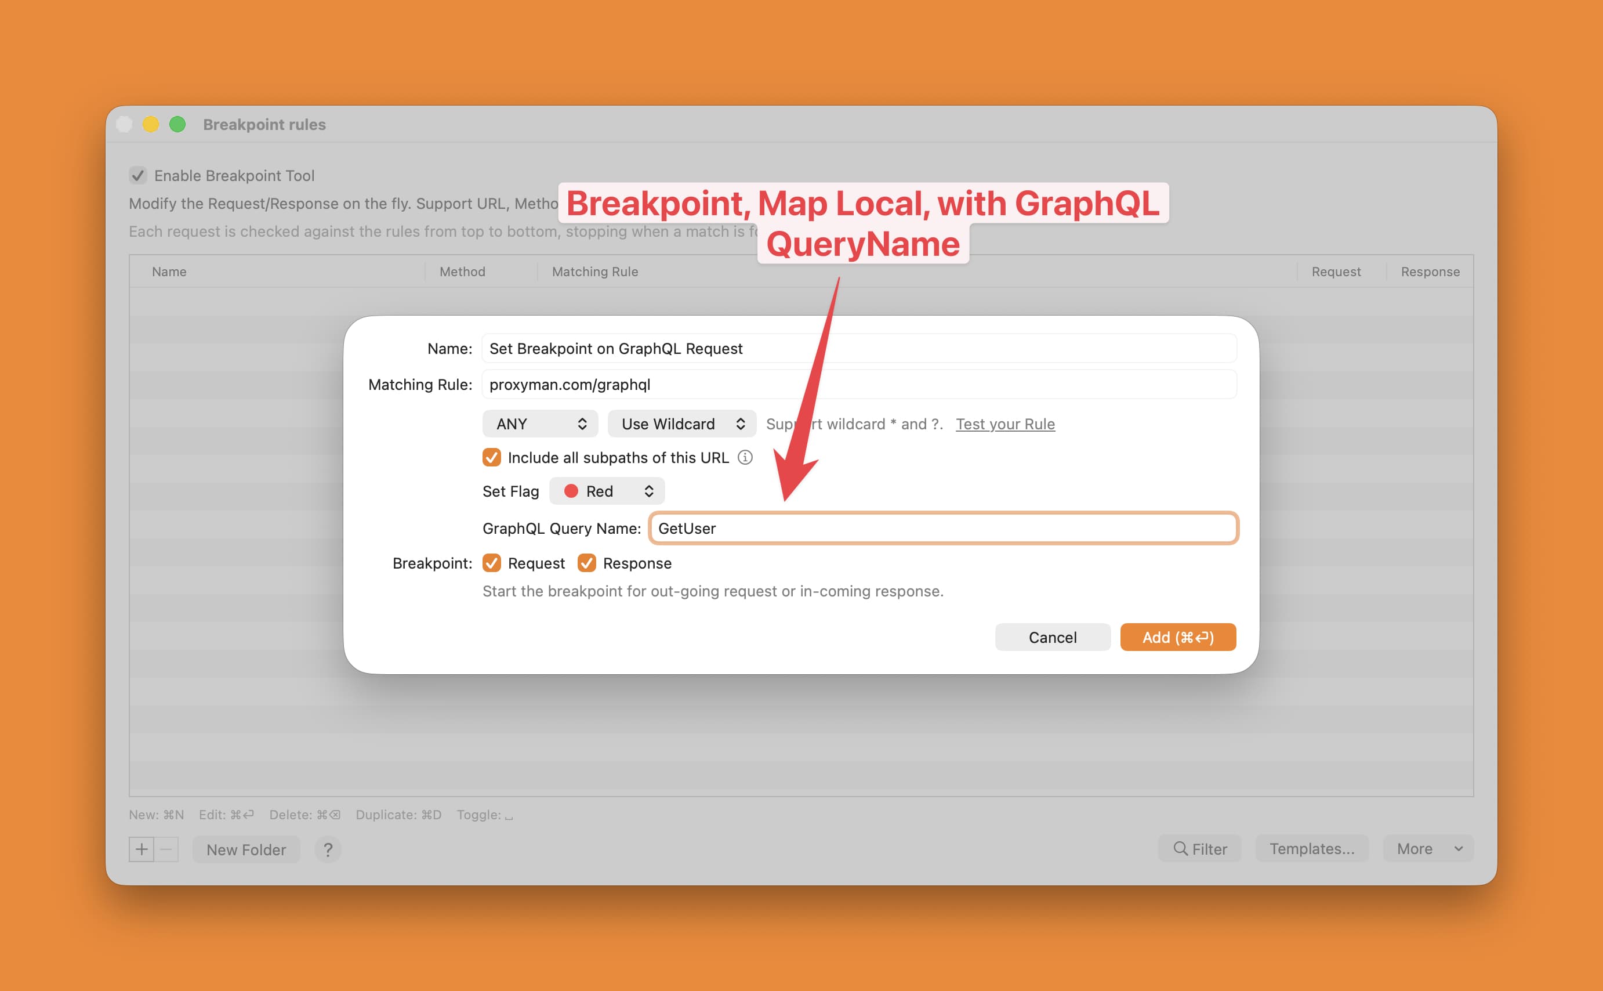Image resolution: width=1603 pixels, height=991 pixels.
Task: Click the green zoom window dot
Action: (x=177, y=125)
